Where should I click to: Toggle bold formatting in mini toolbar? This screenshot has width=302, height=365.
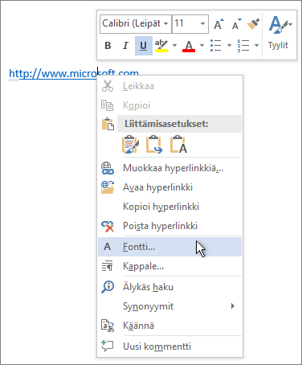coord(108,46)
